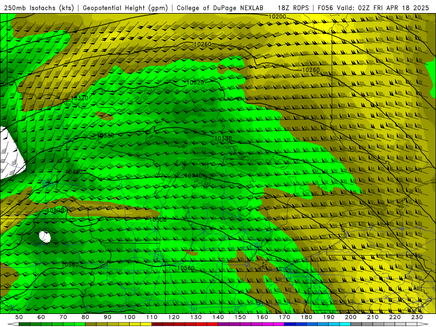The width and height of the screenshot is (436, 327).
Task: Click the color scale value 170
Action: click(x=284, y=317)
